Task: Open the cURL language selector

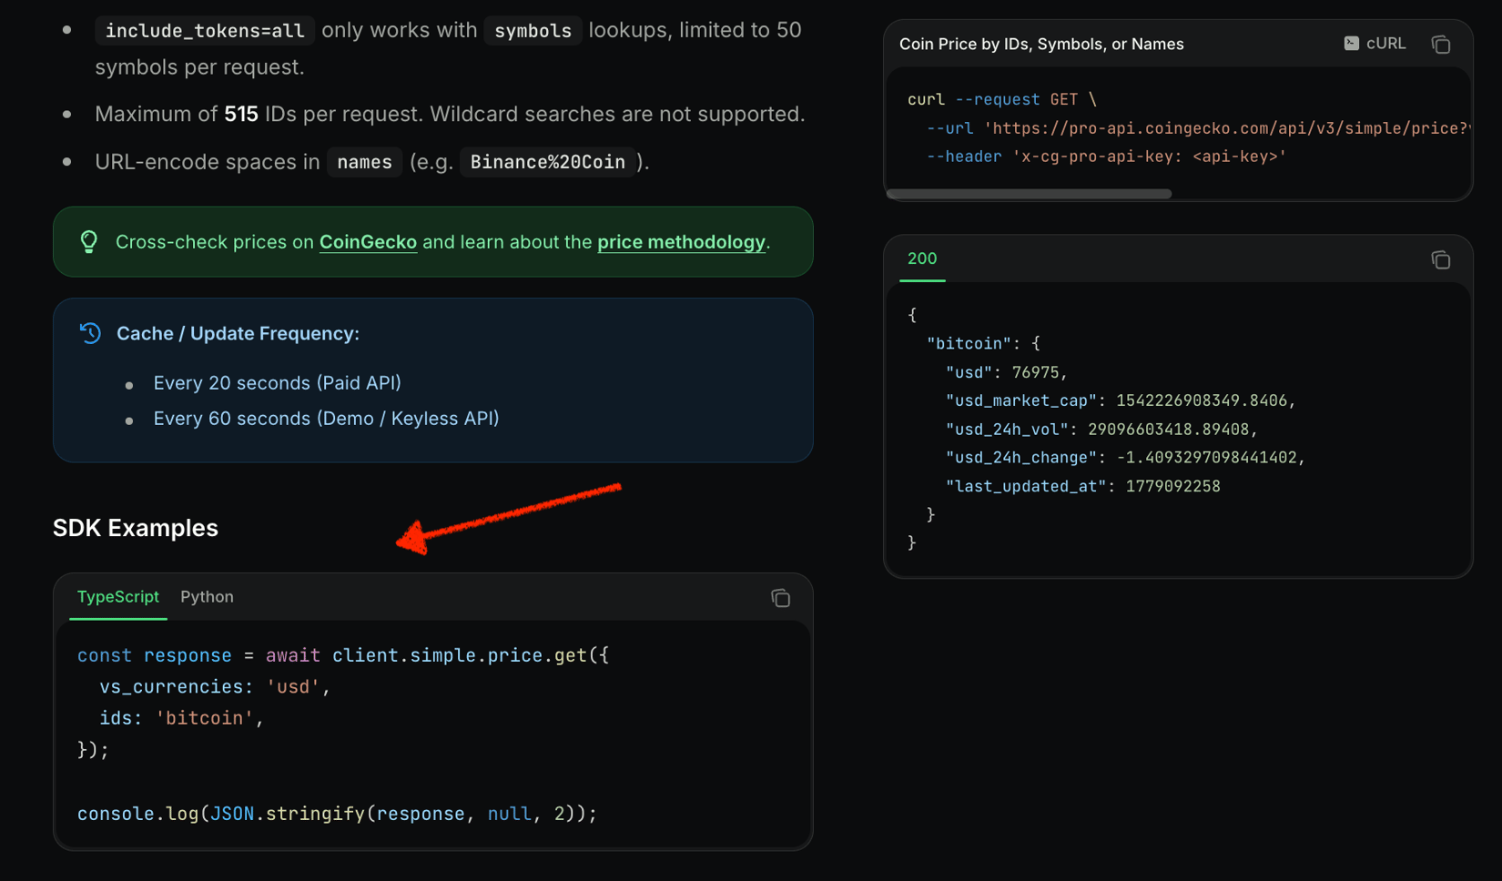Action: 1375,44
